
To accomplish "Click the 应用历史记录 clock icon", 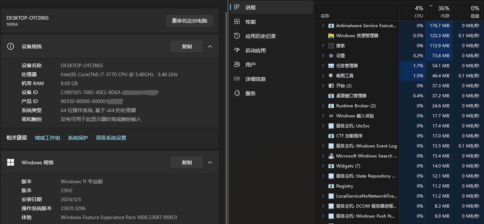I will (x=237, y=36).
